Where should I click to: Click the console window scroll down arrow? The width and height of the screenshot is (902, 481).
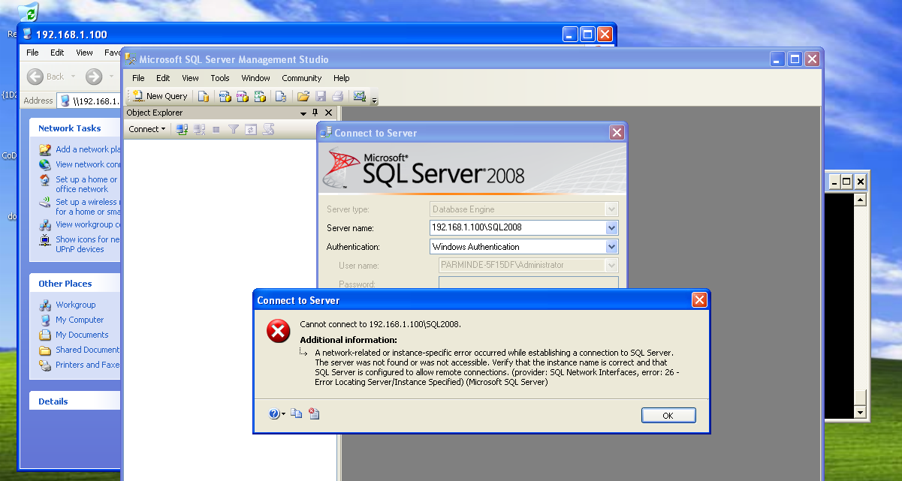[861, 412]
